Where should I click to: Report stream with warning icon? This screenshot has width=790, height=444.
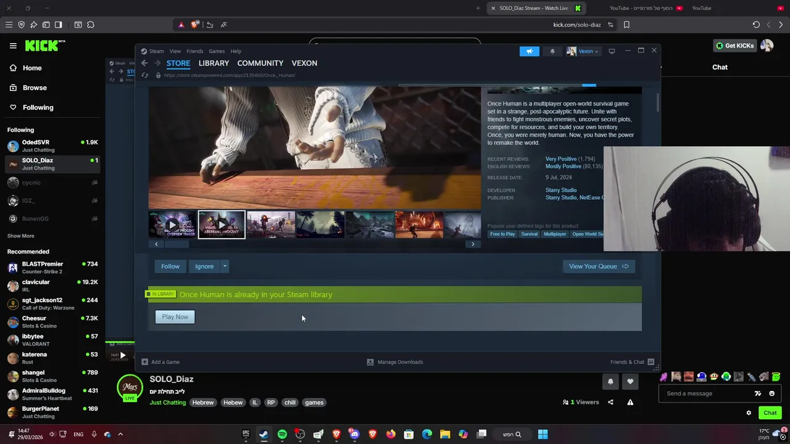pyautogui.click(x=630, y=402)
